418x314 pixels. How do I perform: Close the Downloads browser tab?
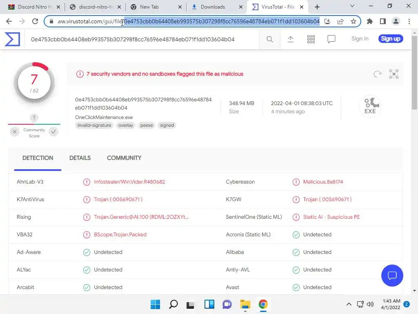coord(241,7)
